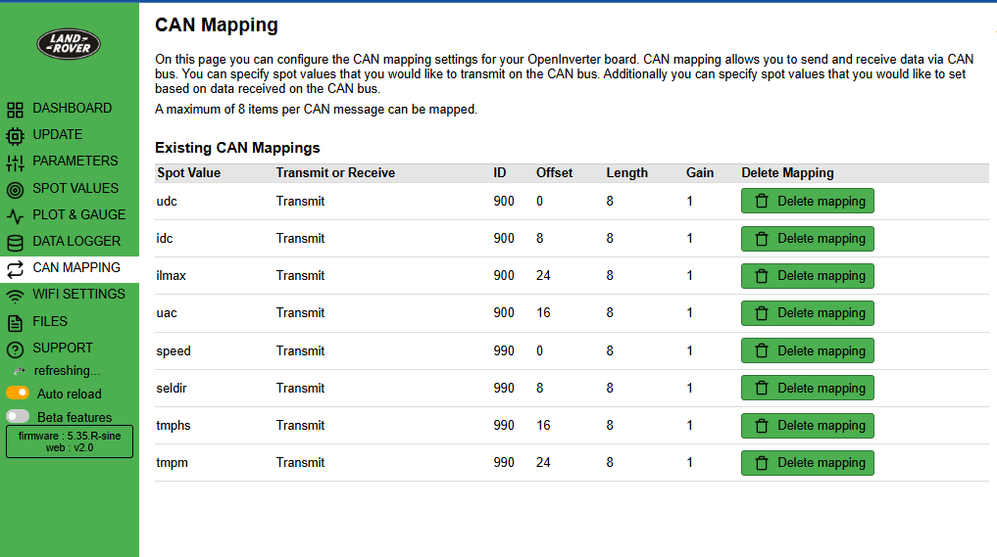Click the Dashboard grid icon
The image size is (997, 557).
[x=15, y=110]
